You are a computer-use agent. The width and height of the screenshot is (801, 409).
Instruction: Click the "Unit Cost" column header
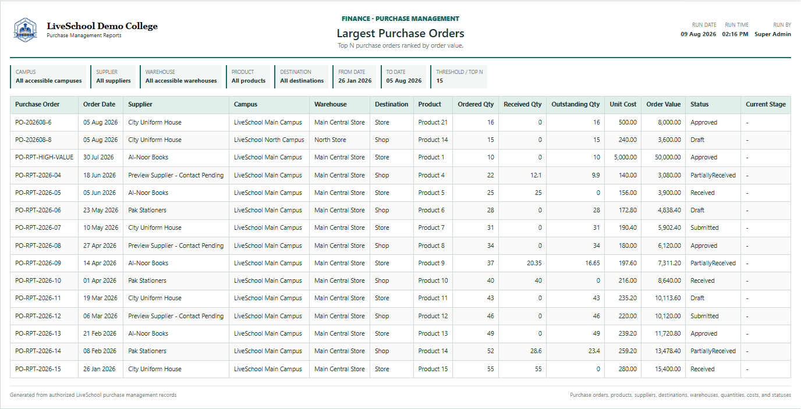(623, 105)
